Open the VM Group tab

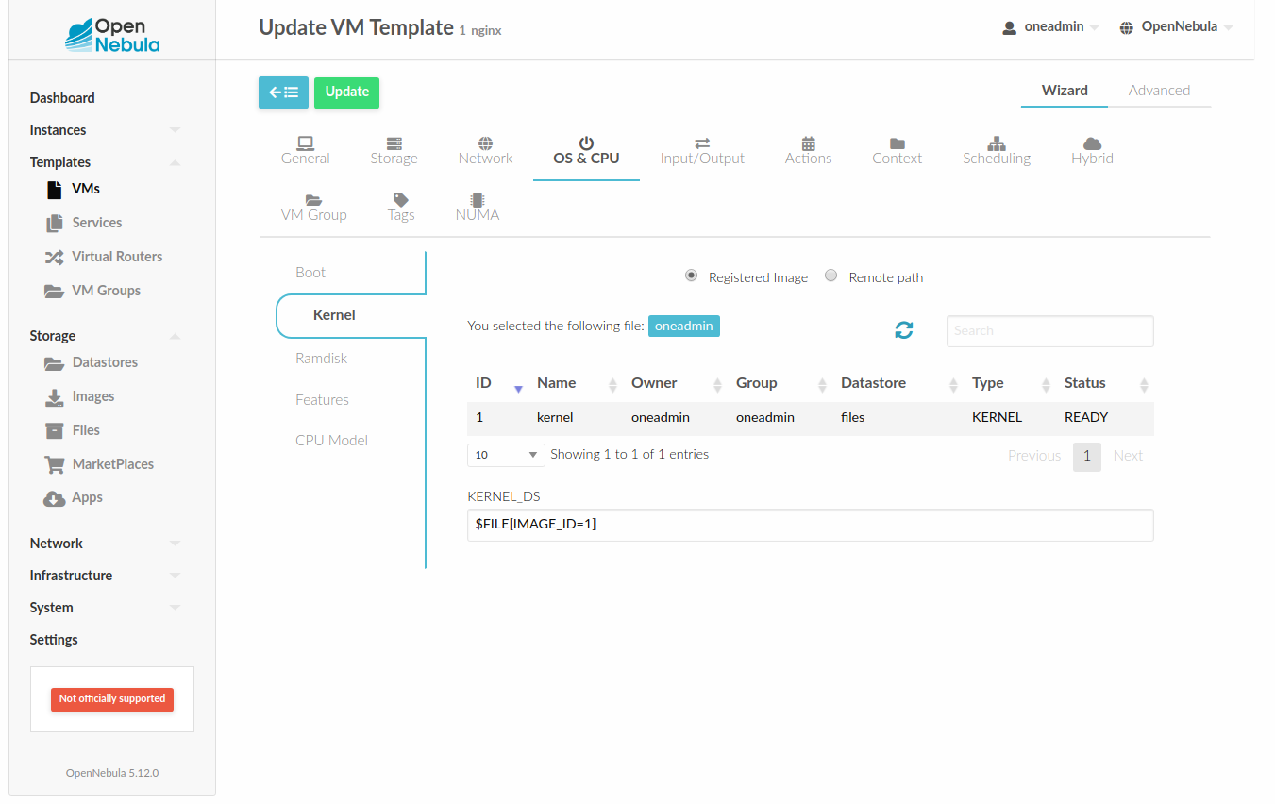pyautogui.click(x=314, y=208)
